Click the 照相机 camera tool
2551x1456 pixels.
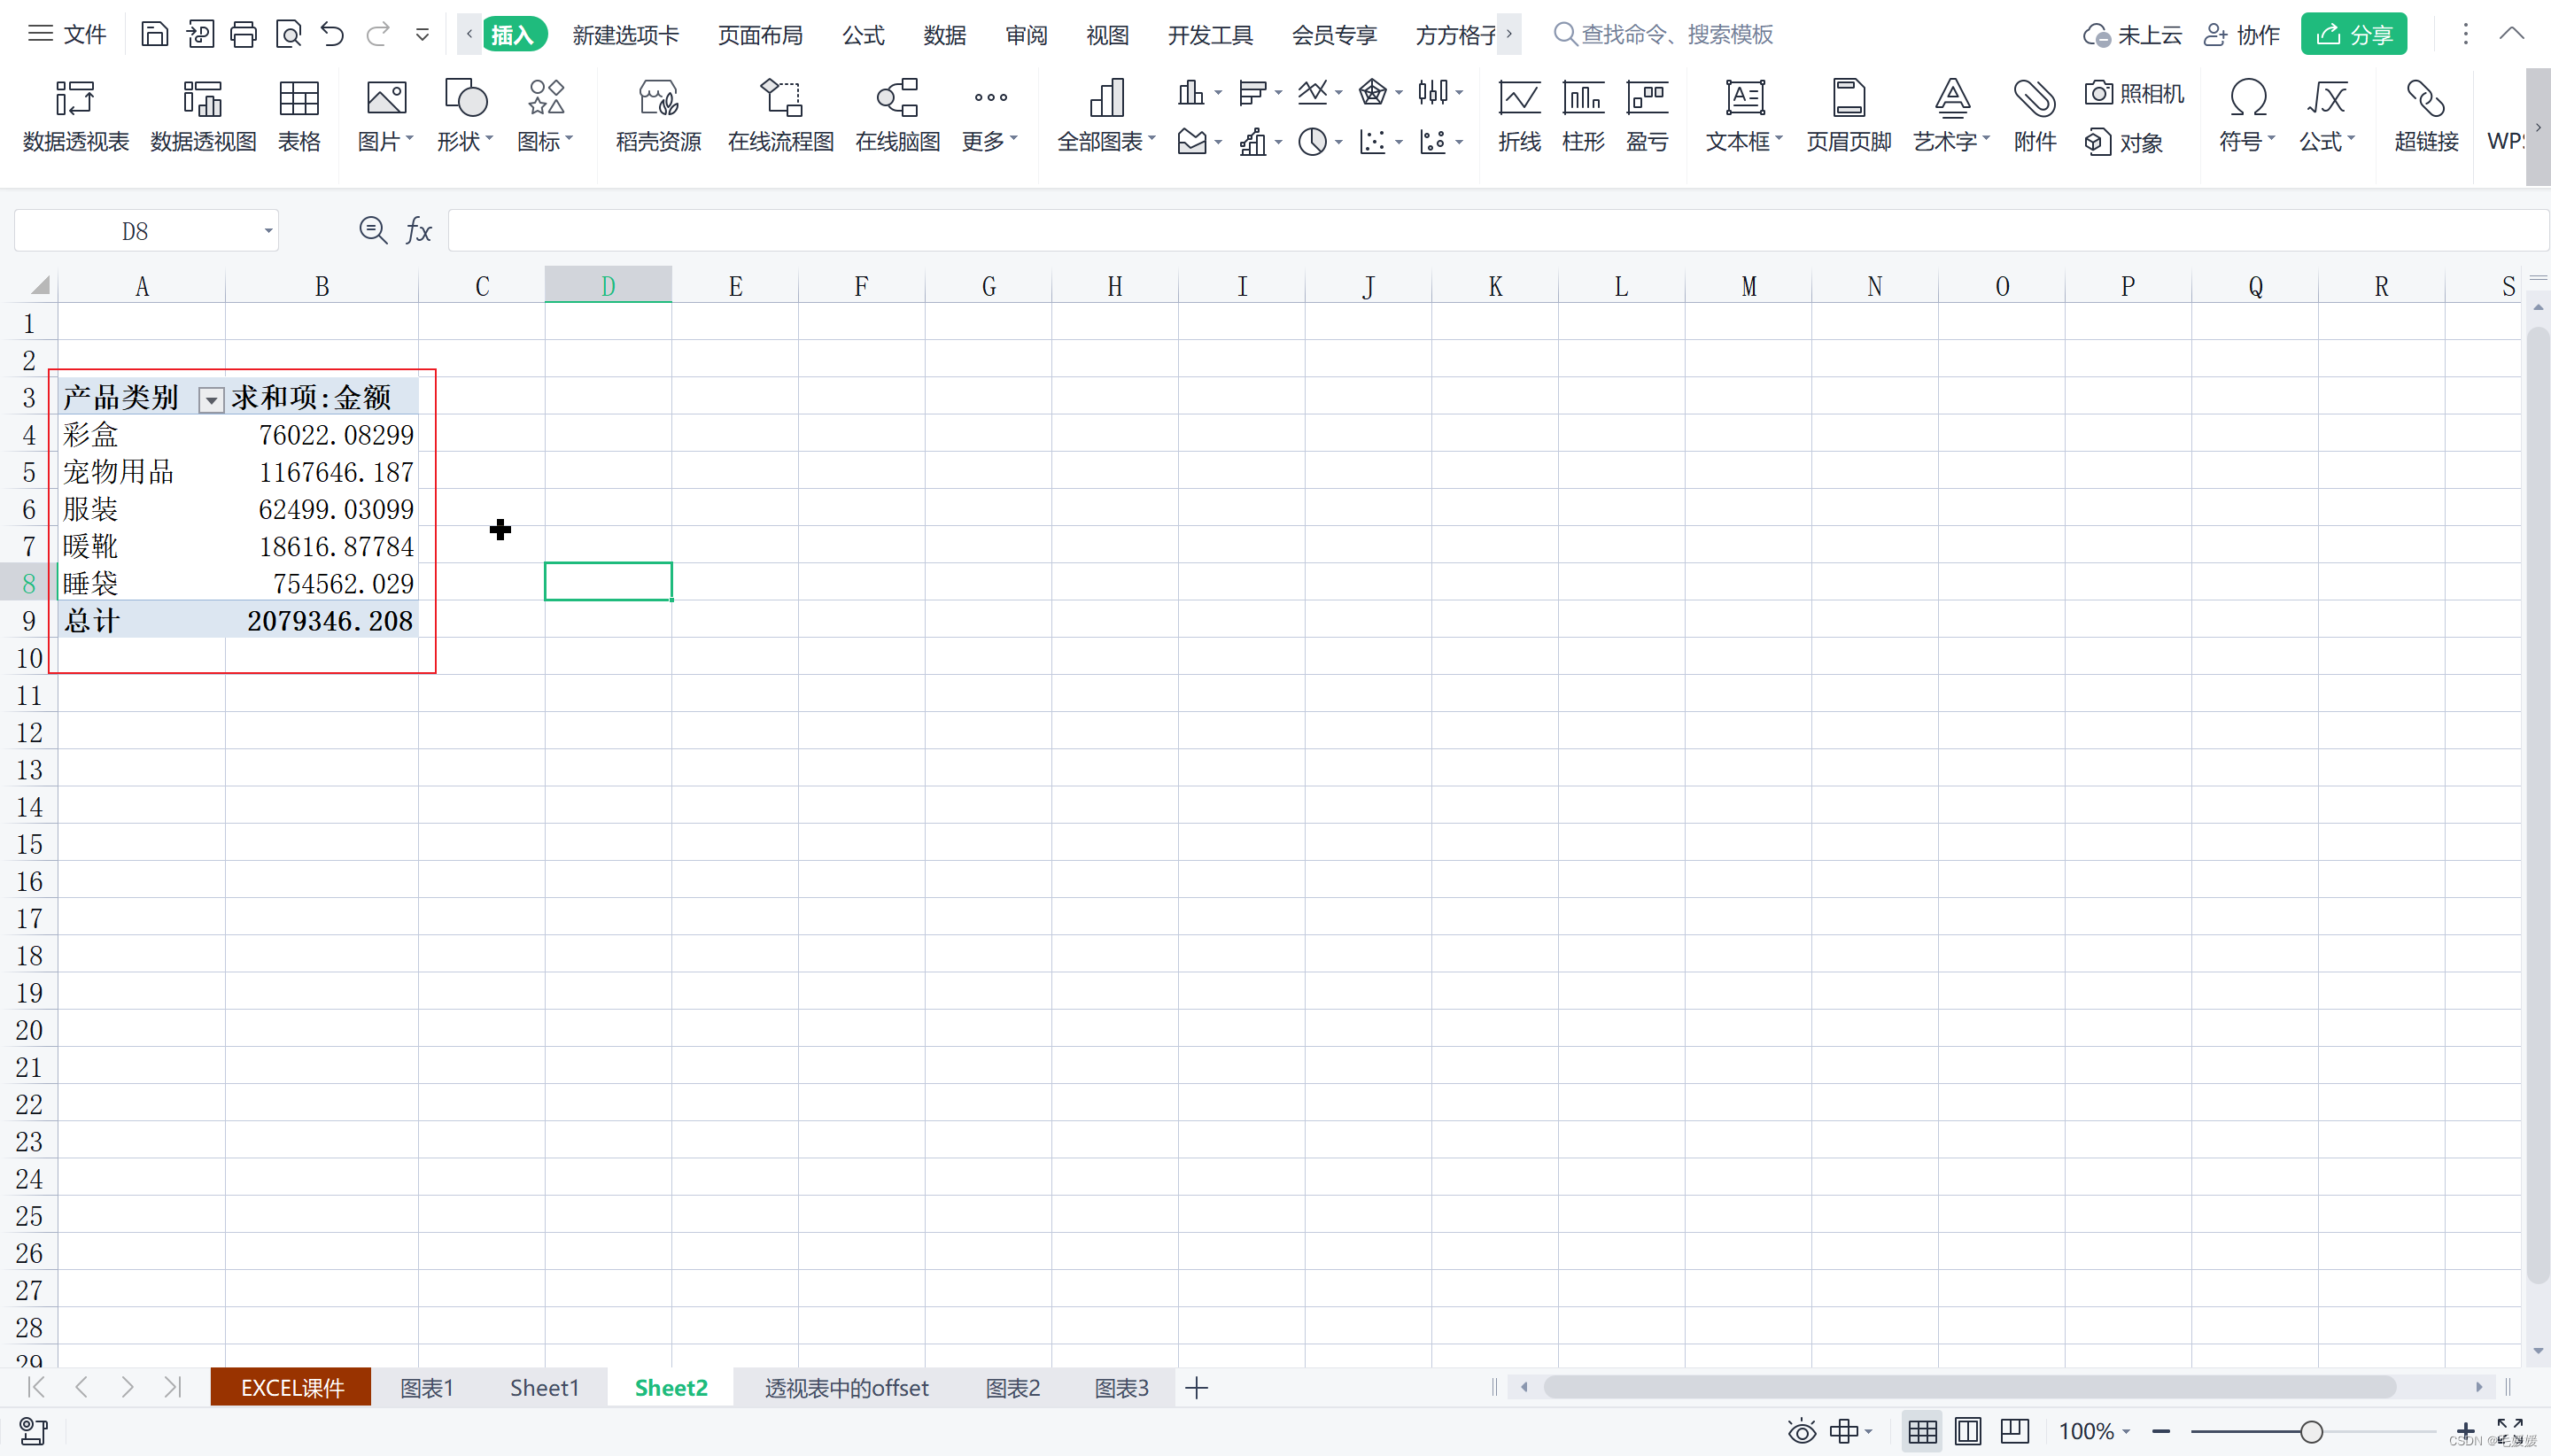(2134, 93)
